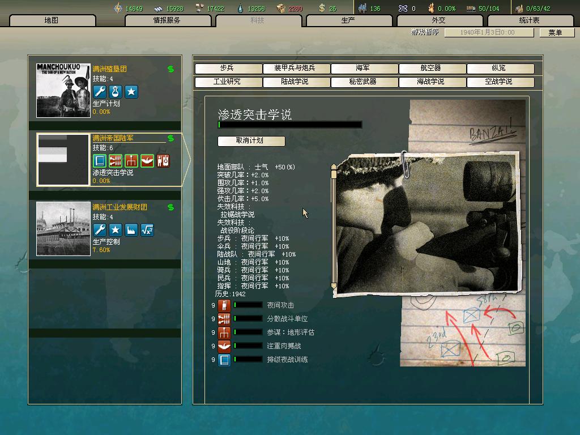
Task: Click the 参谋：地形评估 component icon
Action: [x=224, y=332]
